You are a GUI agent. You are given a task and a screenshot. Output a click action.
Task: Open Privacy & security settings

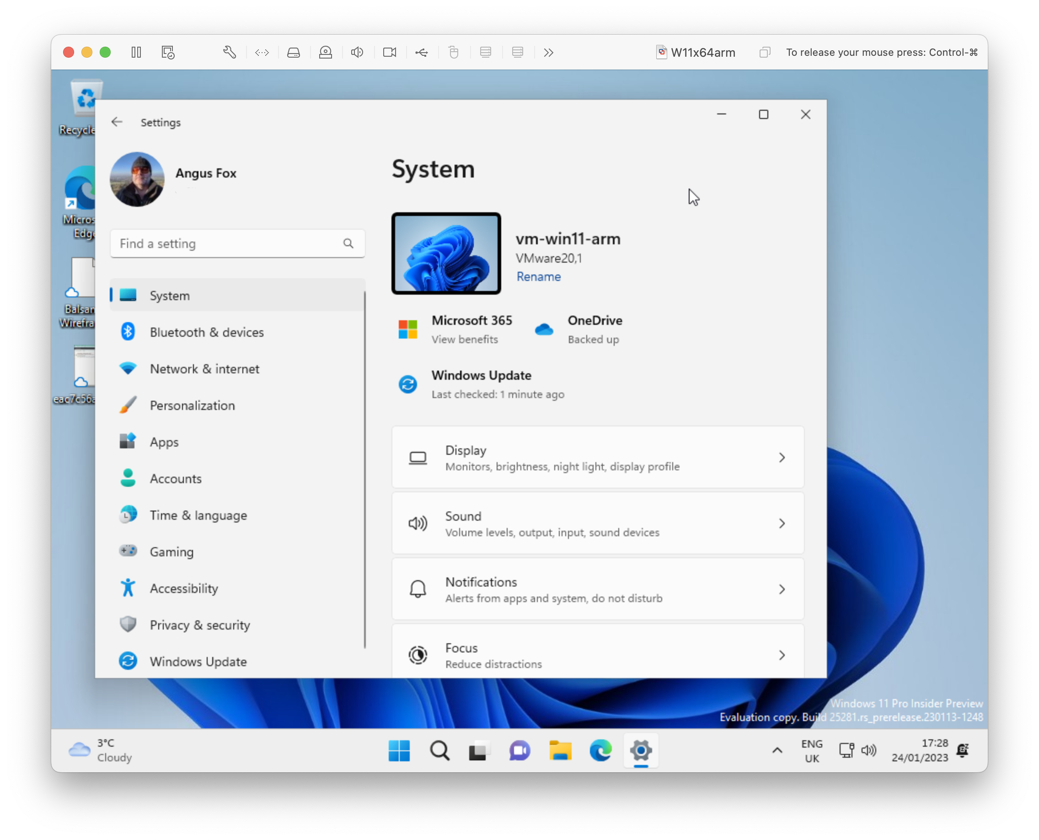[x=200, y=625]
